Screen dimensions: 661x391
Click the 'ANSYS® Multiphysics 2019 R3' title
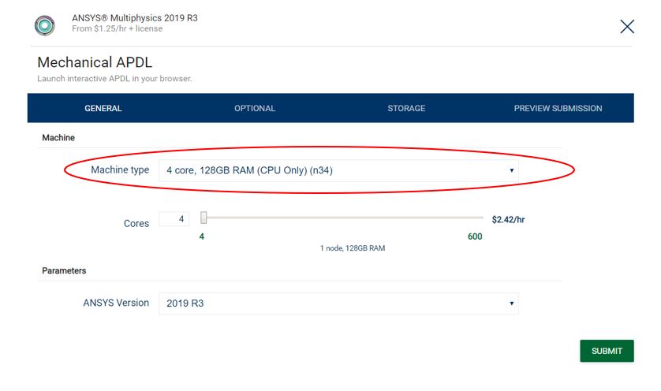click(x=134, y=18)
